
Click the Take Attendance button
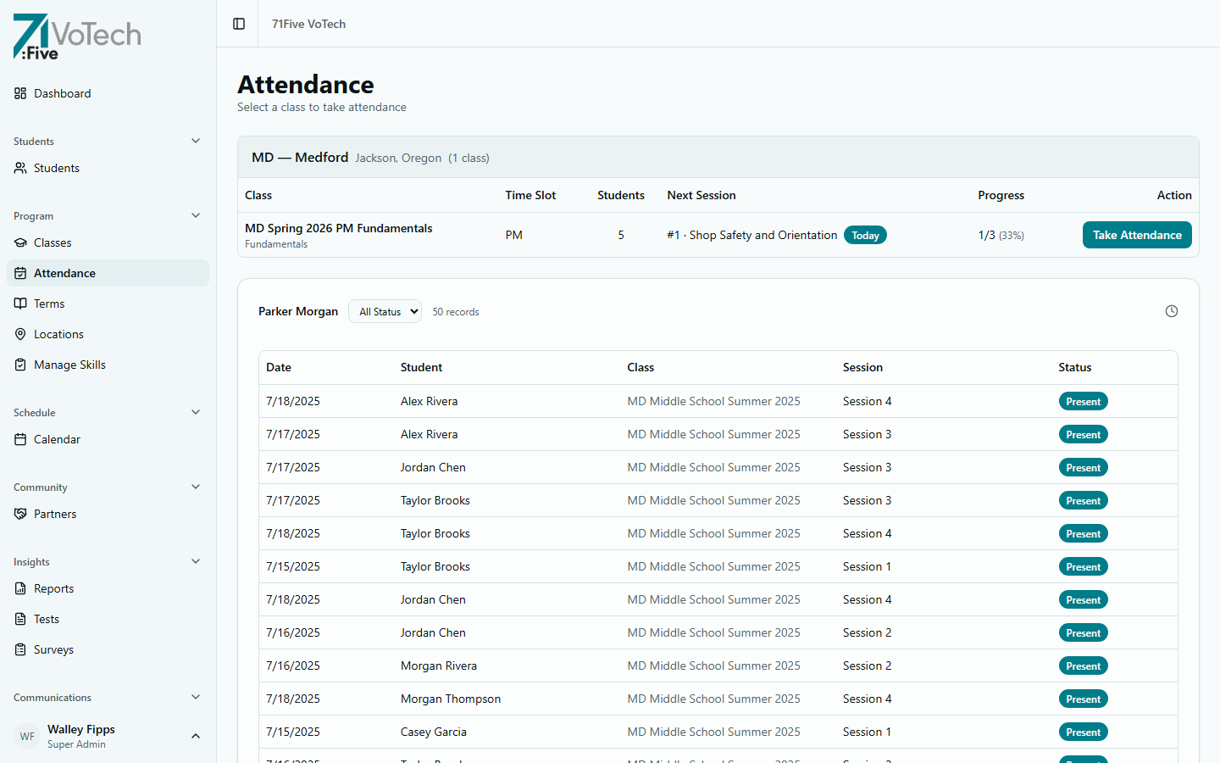tap(1137, 235)
